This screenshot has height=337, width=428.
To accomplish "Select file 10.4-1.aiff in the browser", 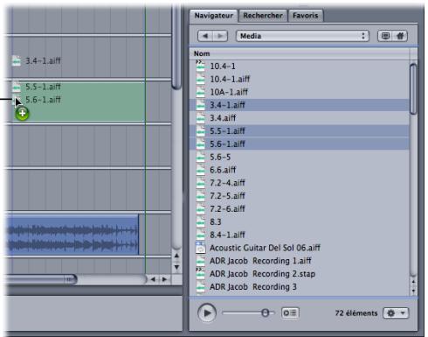I will click(x=300, y=79).
